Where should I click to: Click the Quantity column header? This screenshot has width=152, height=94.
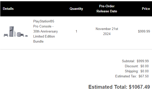pyautogui.click(x=76, y=9)
